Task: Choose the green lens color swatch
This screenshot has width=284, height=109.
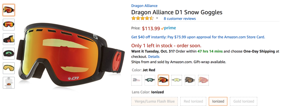Action: tap(150, 80)
